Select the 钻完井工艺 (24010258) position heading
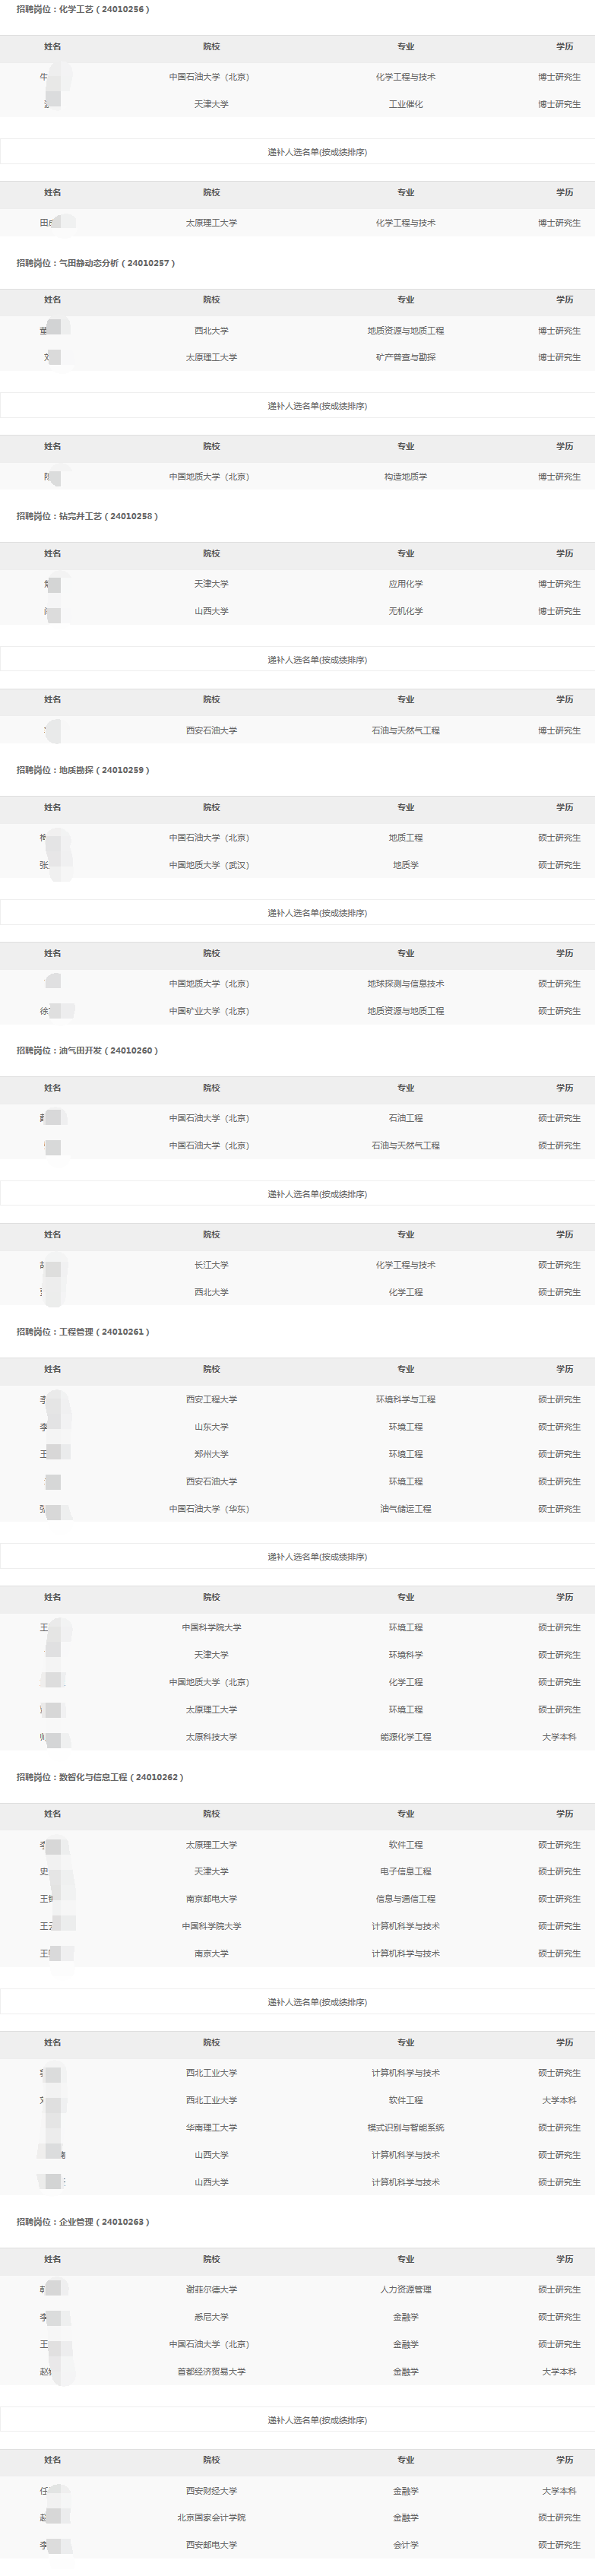 coord(88,516)
